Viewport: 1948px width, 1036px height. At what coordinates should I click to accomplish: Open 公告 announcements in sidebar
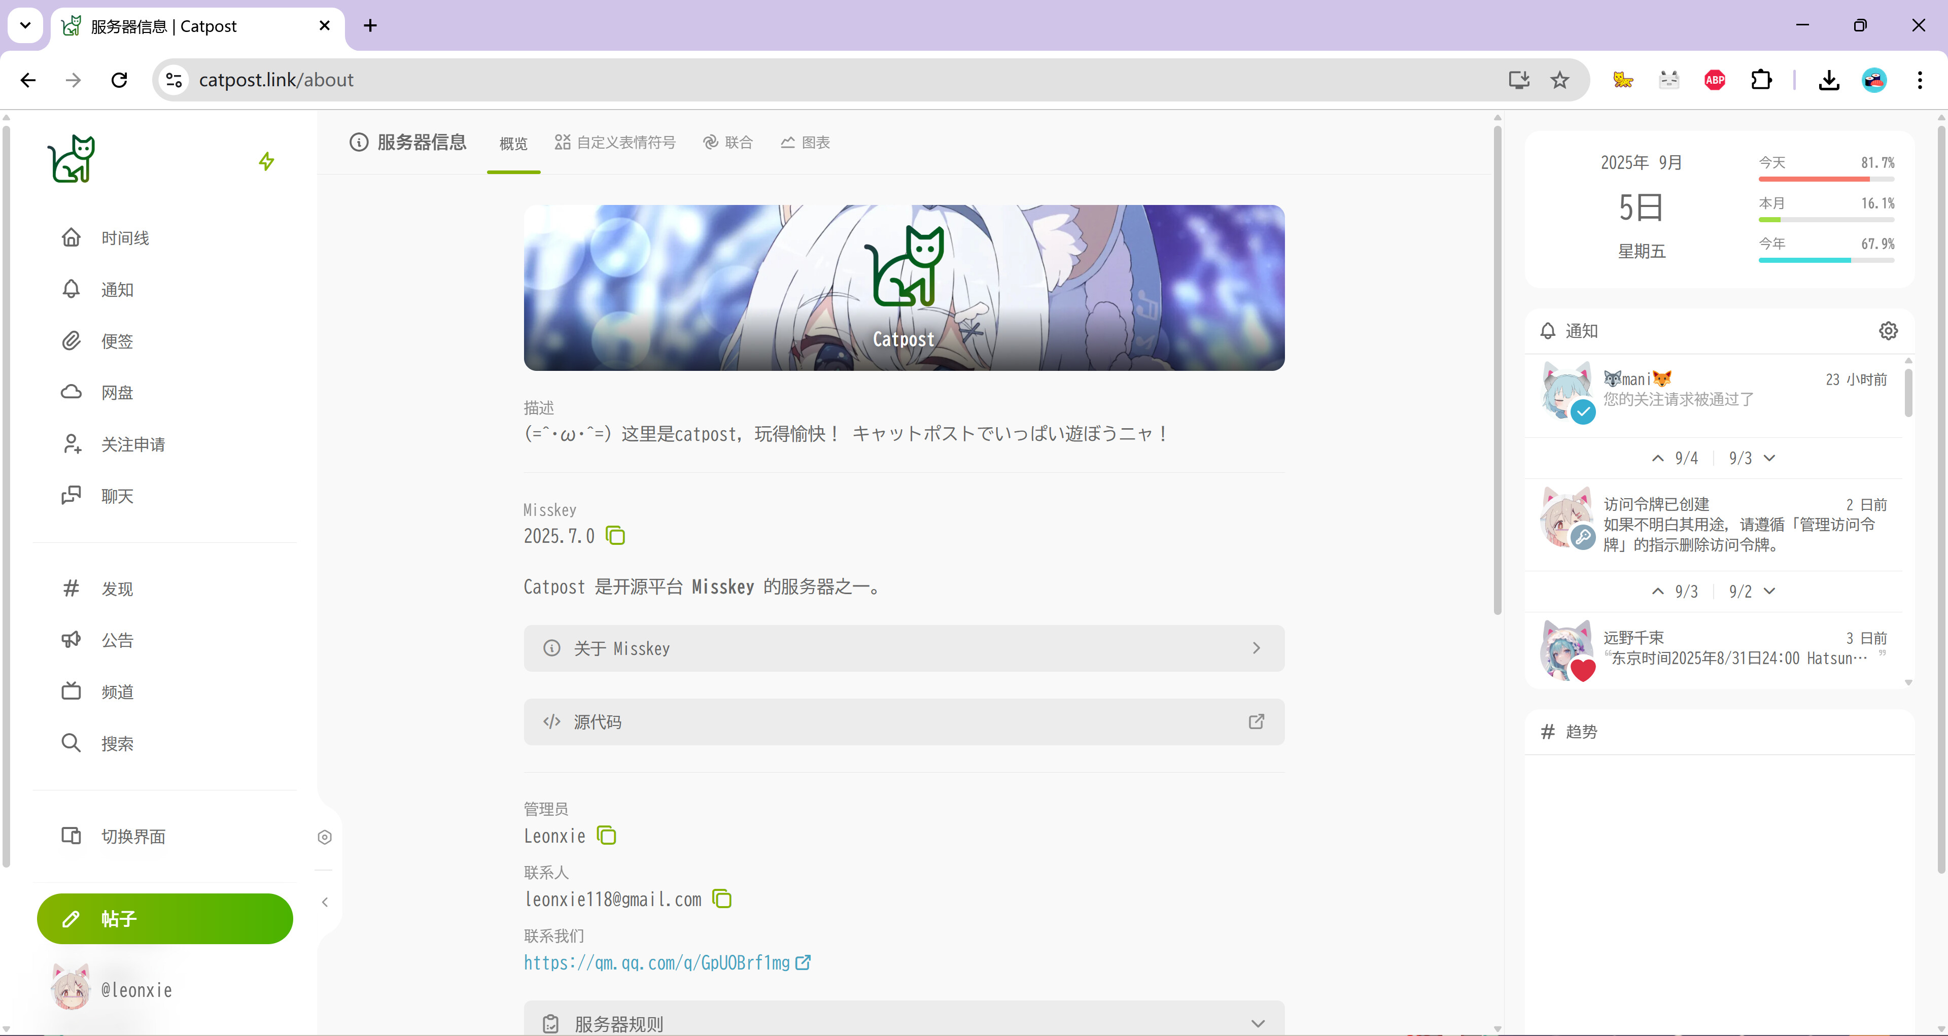(x=117, y=640)
